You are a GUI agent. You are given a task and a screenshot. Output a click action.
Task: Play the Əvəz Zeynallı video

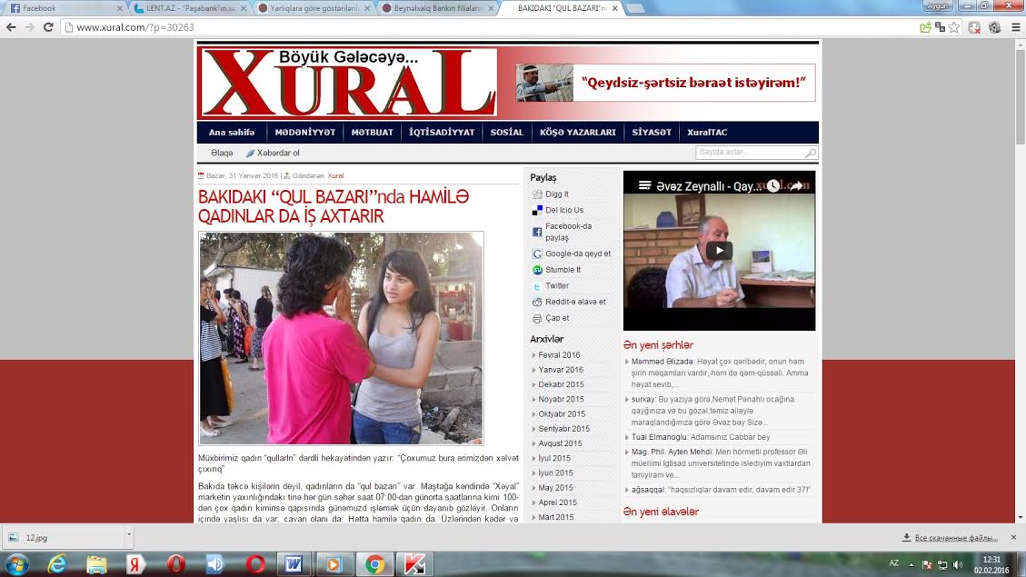(x=719, y=251)
